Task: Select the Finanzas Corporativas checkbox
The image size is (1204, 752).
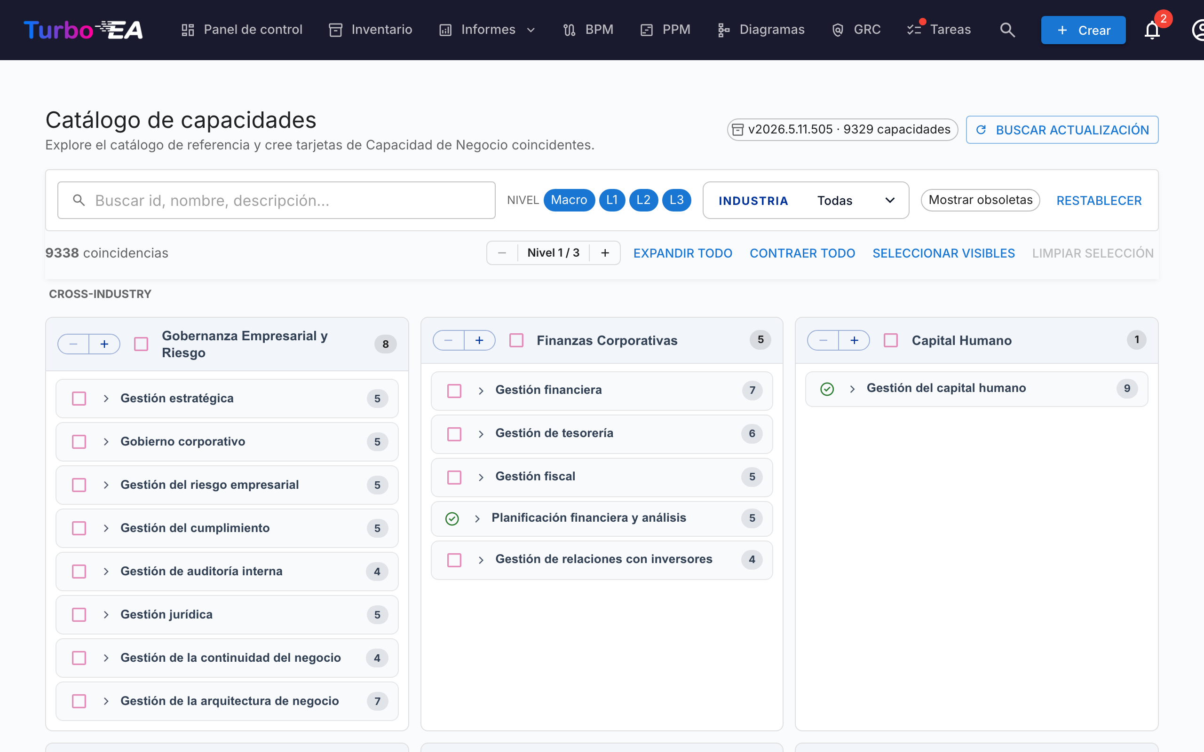Action: [516, 340]
